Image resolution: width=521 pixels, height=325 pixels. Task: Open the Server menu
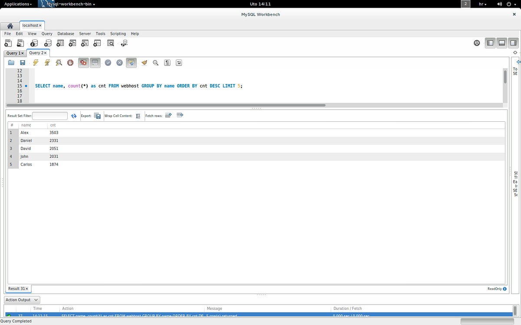click(85, 33)
